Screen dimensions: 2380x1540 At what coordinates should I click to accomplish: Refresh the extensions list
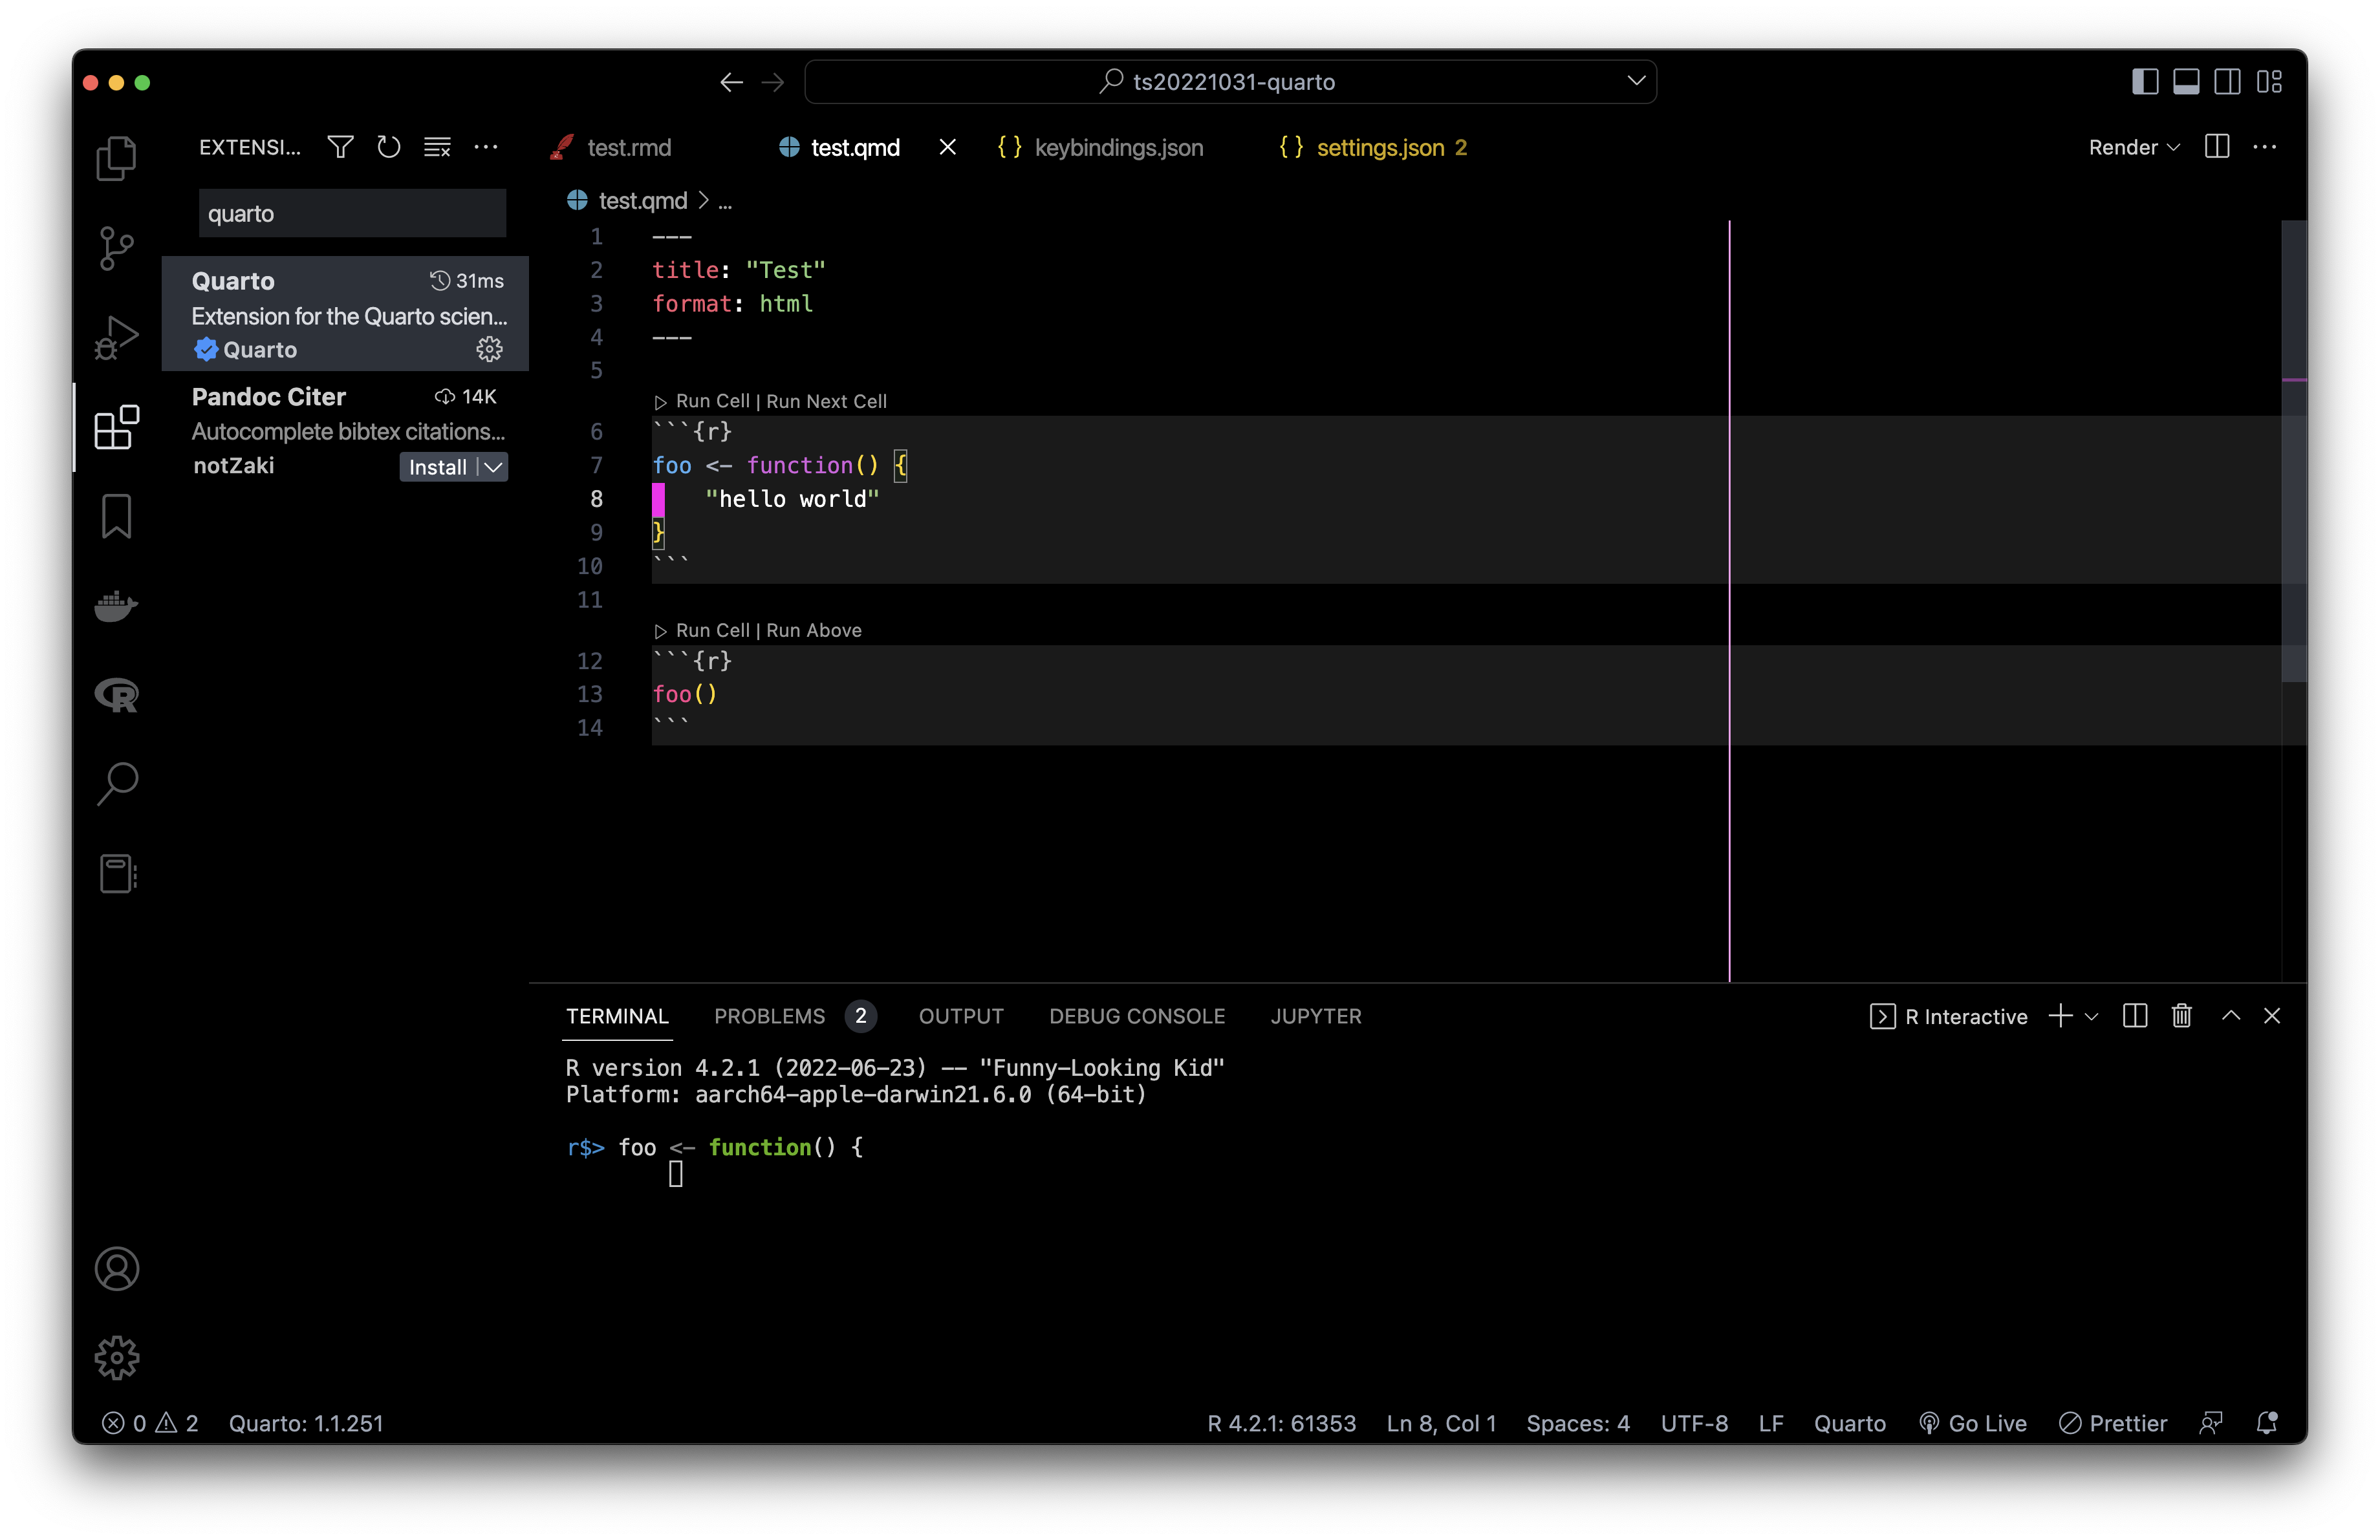[388, 147]
